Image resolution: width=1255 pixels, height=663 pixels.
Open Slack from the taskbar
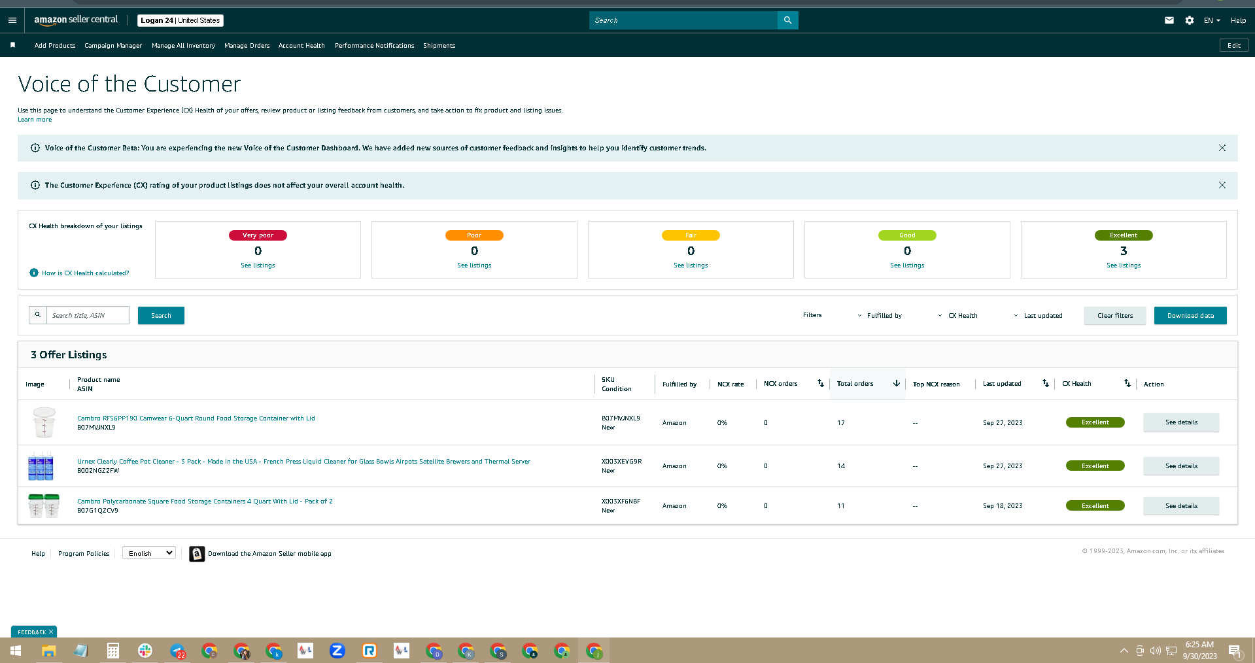pyautogui.click(x=145, y=651)
